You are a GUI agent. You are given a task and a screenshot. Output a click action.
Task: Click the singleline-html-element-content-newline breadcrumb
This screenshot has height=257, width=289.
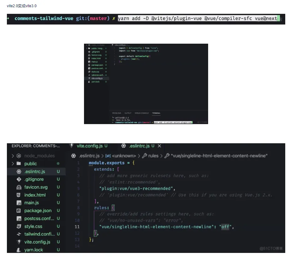pos(219,156)
